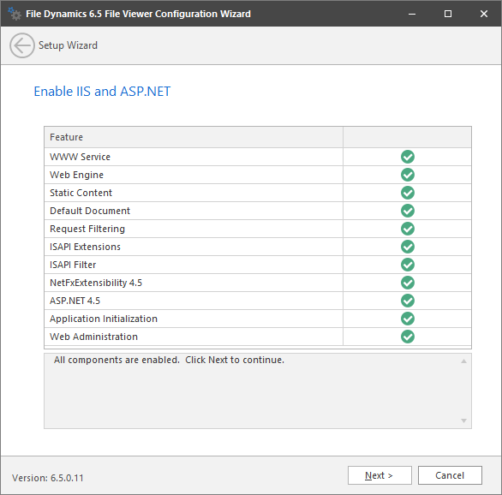502x495 pixels.
Task: Click the back arrow circle icon
Action: point(21,45)
